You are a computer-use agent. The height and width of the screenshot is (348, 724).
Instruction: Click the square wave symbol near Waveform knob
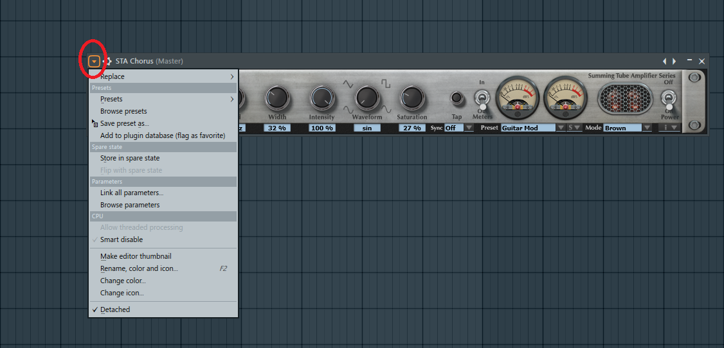[386, 84]
